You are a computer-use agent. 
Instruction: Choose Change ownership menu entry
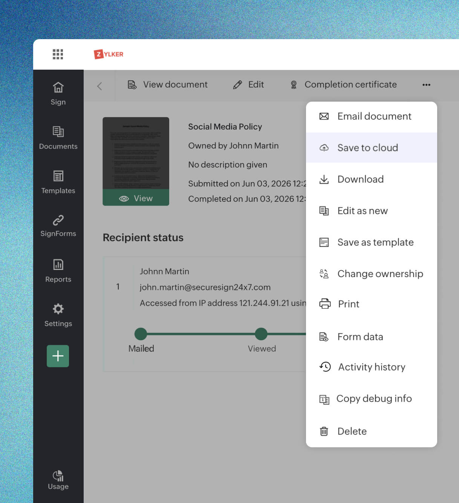[x=372, y=274]
